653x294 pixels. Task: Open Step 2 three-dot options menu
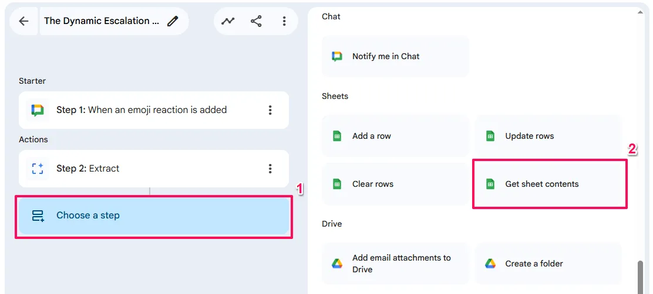pos(270,169)
